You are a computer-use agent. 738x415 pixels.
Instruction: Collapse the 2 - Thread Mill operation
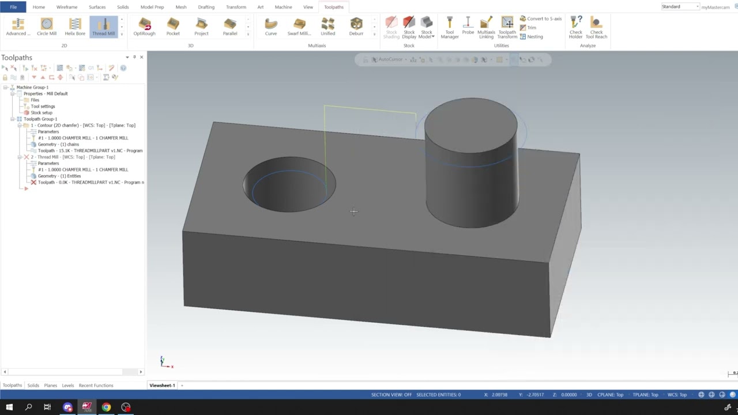tap(20, 157)
